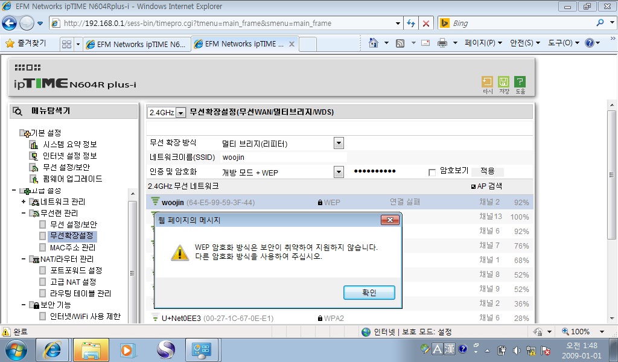Click the address bar URL
The width and height of the screenshot is (618, 362).
tap(197, 24)
